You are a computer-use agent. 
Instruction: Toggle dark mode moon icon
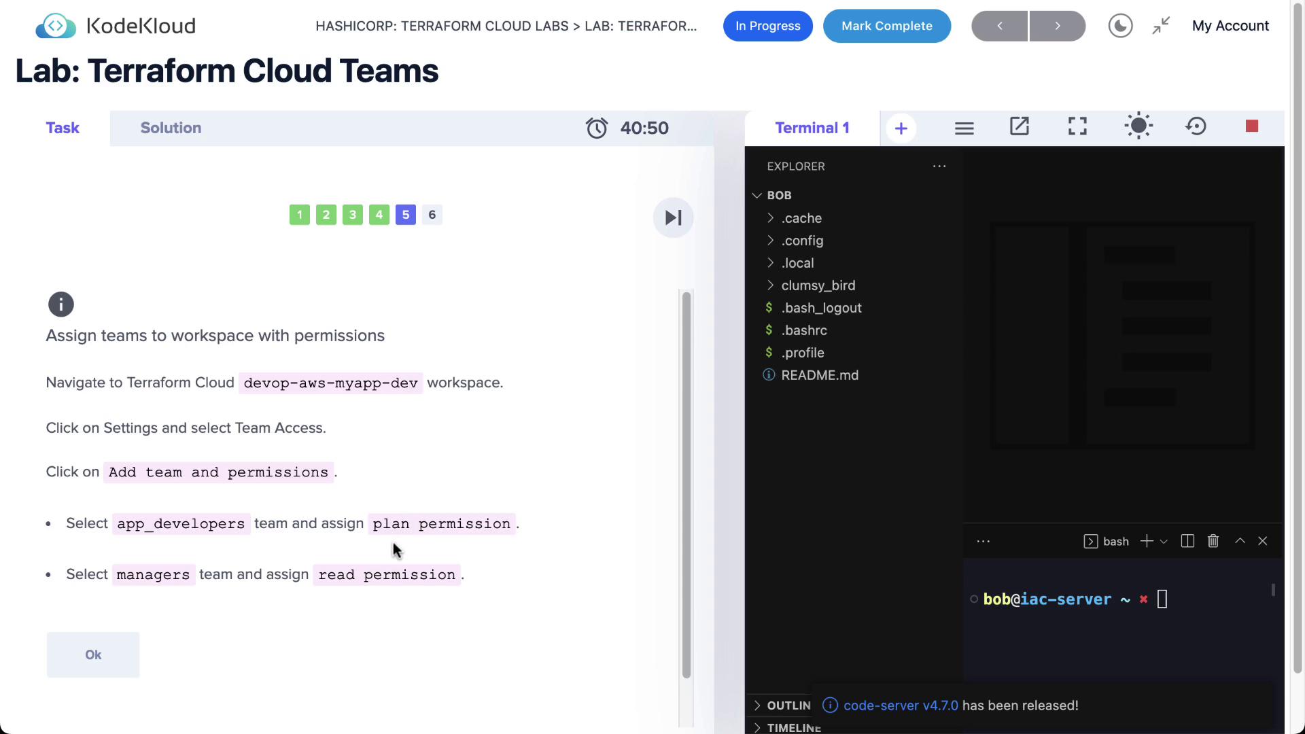(x=1120, y=26)
